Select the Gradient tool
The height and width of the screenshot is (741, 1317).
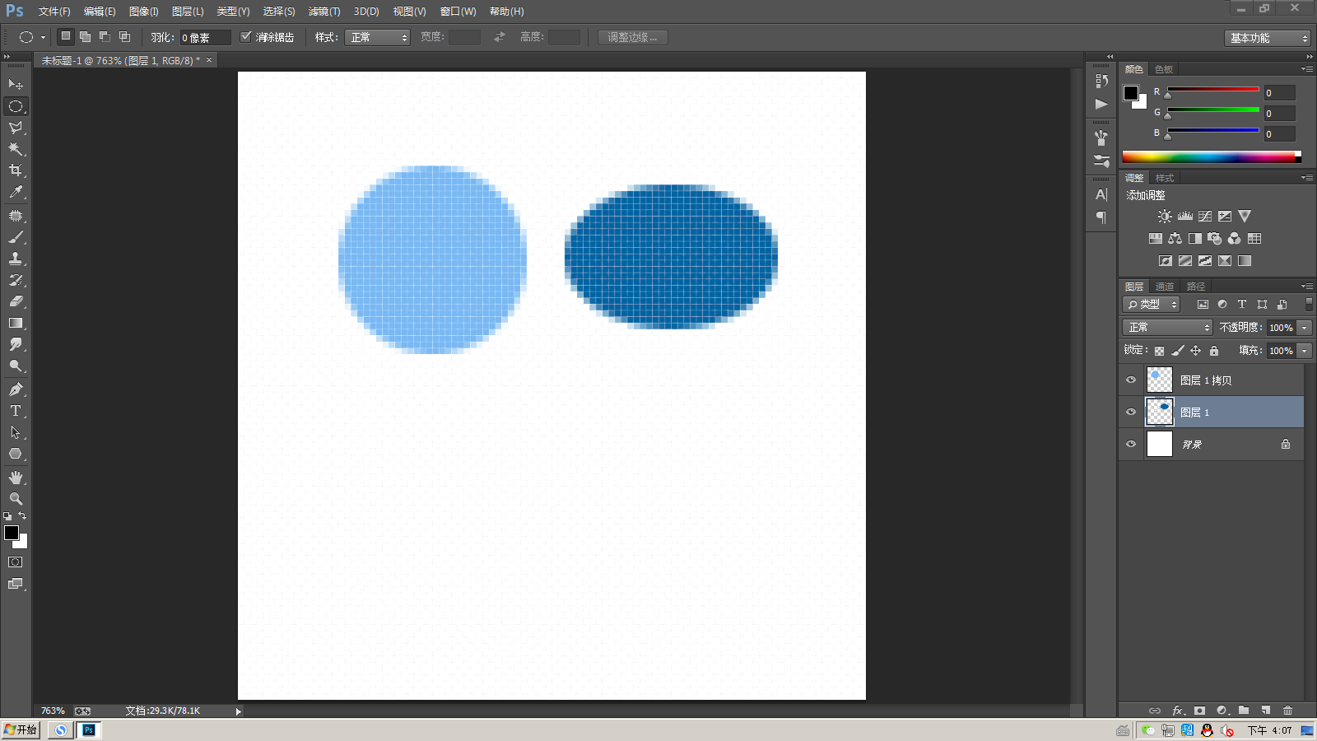tap(16, 323)
